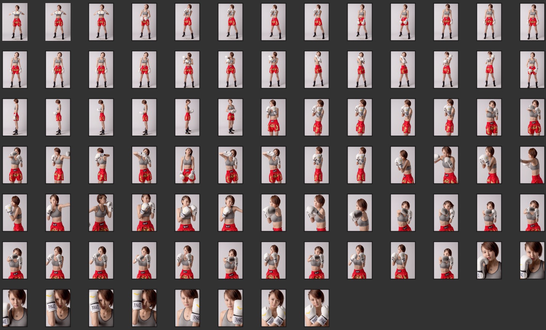Open the first thumbnail in the sixth row

[15, 260]
